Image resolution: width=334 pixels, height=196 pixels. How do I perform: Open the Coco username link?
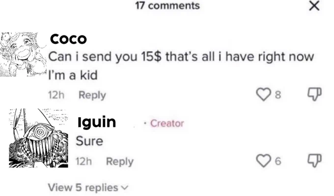pyautogui.click(x=68, y=39)
